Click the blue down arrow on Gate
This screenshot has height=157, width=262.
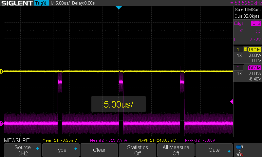click(229, 151)
